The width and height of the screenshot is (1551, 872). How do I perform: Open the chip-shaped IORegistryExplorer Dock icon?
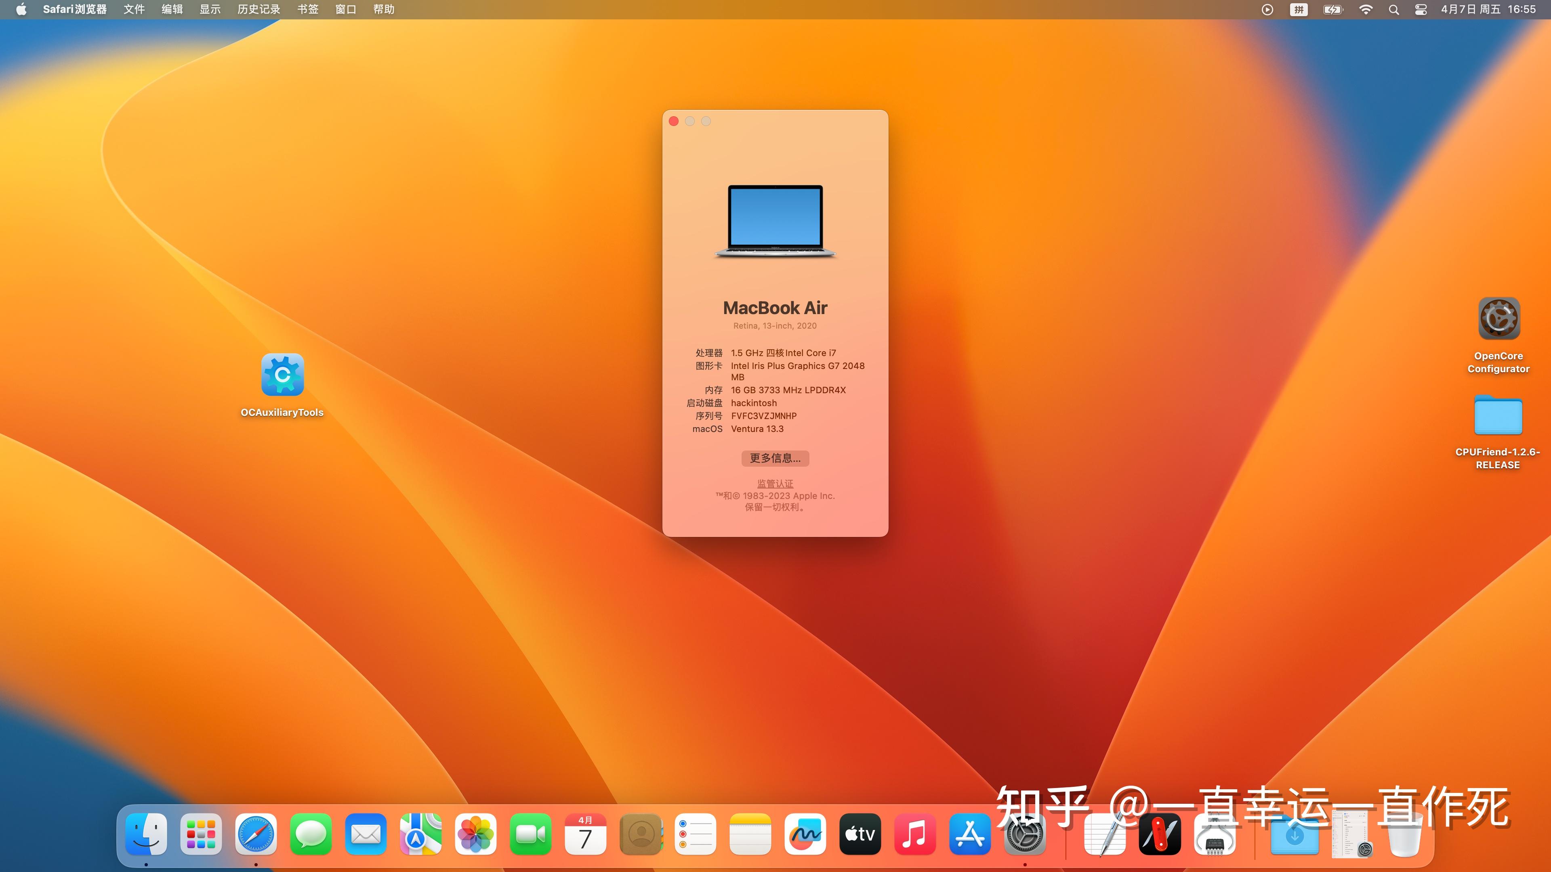tap(1216, 835)
